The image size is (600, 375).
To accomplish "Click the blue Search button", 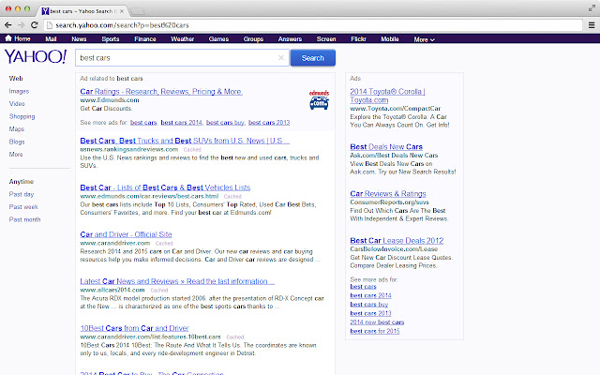I will click(312, 58).
